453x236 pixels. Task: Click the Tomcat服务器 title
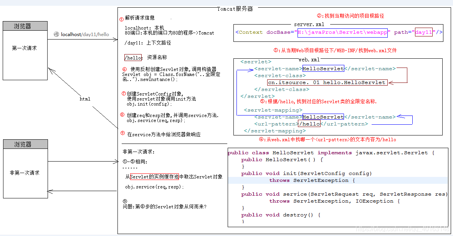(x=235, y=9)
